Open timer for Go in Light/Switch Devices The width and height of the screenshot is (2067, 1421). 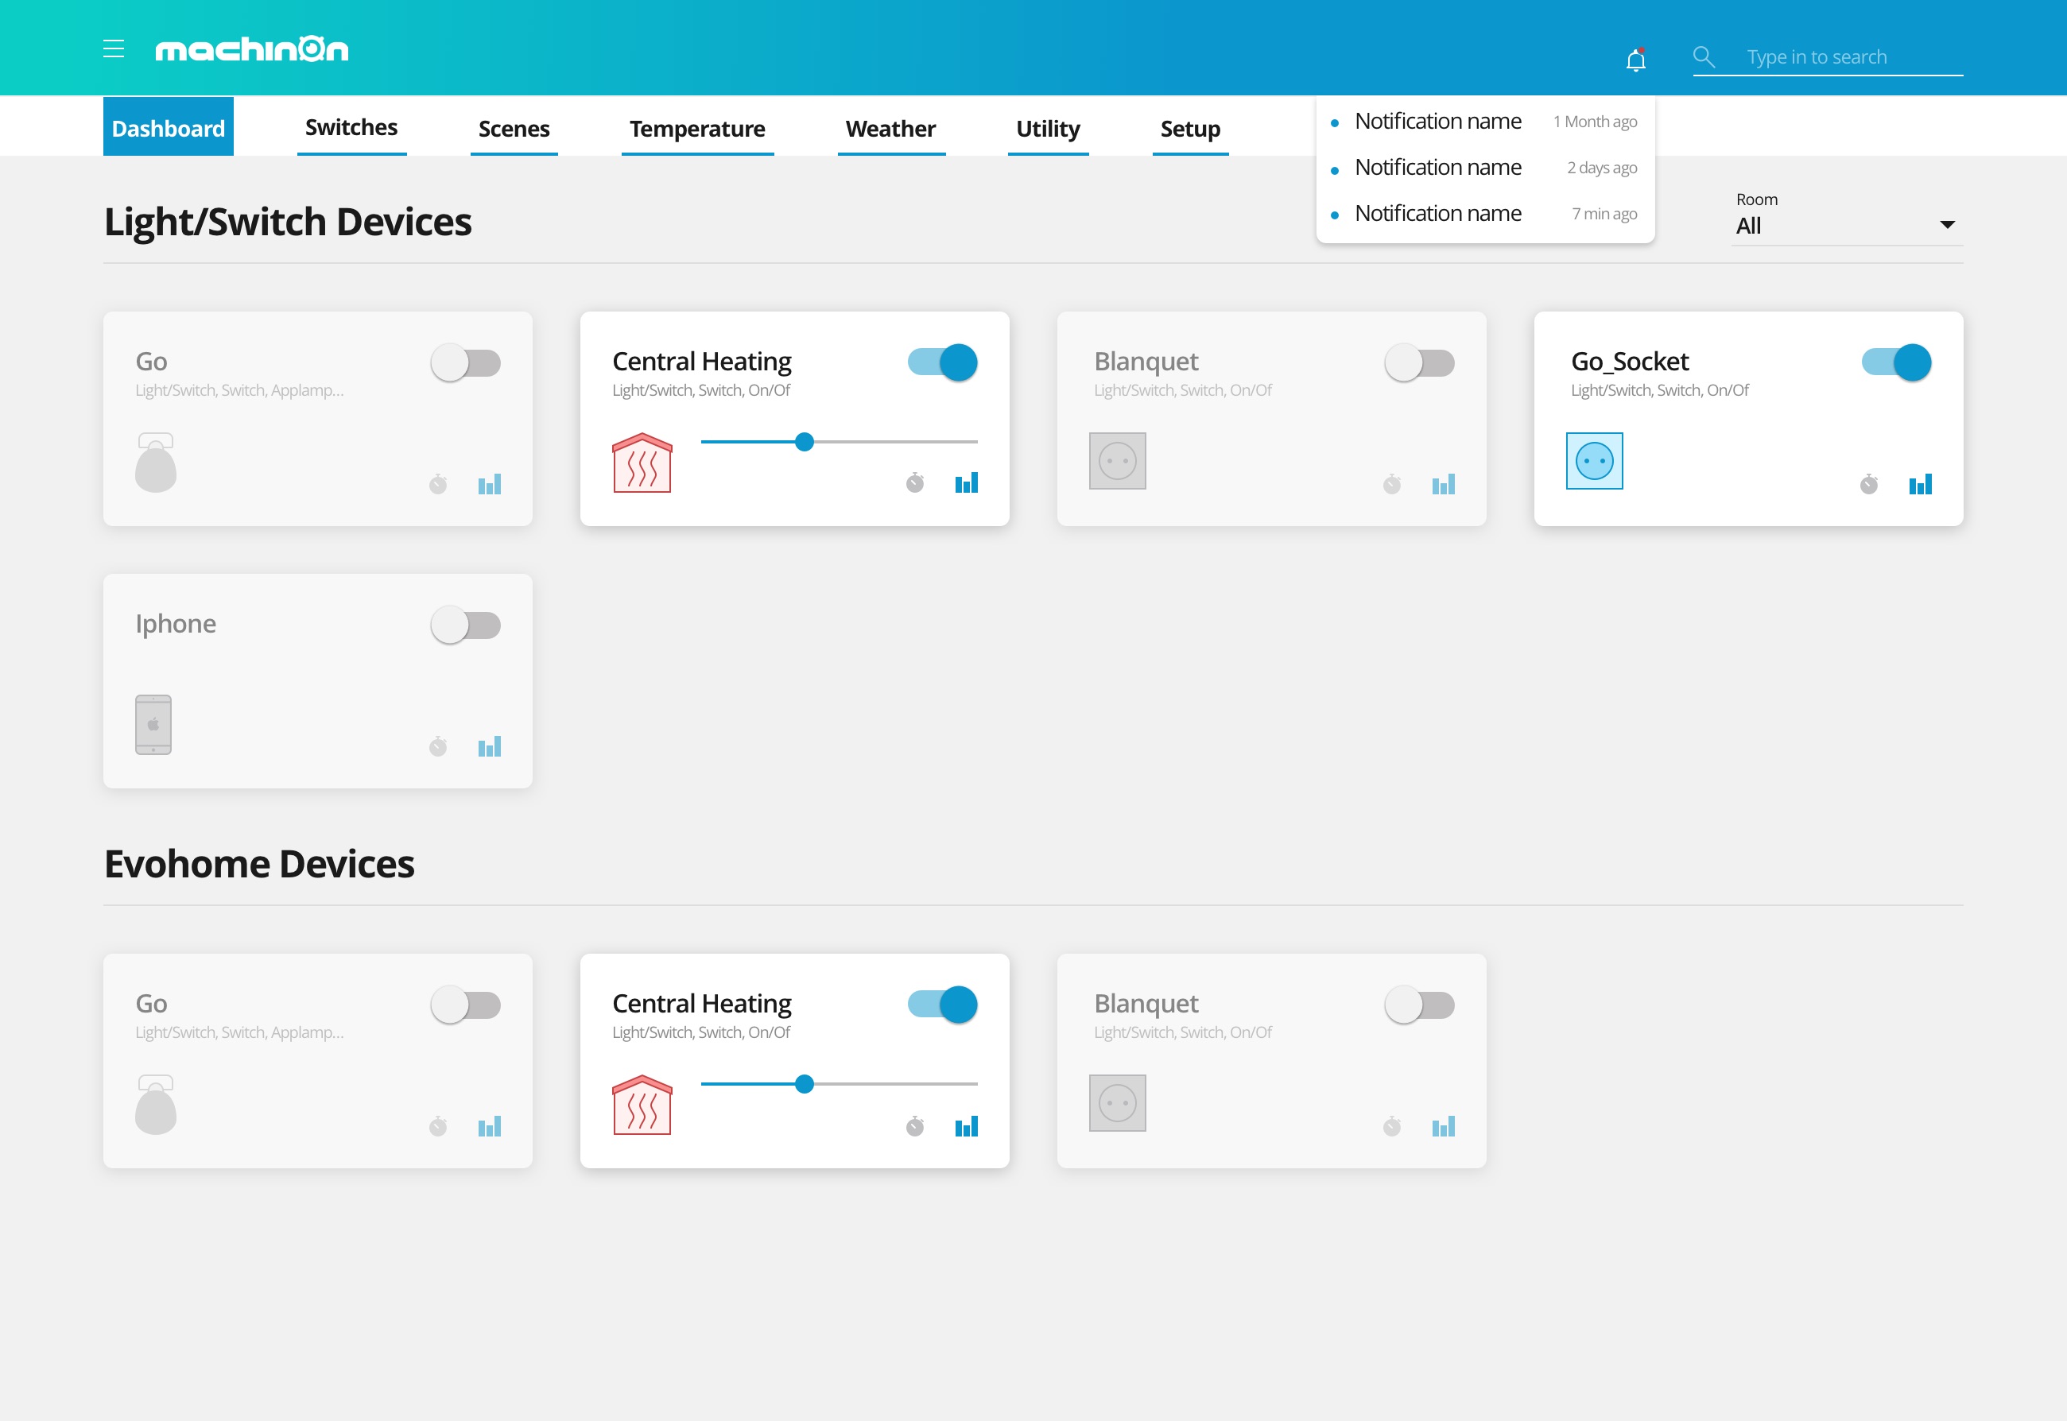tap(438, 484)
